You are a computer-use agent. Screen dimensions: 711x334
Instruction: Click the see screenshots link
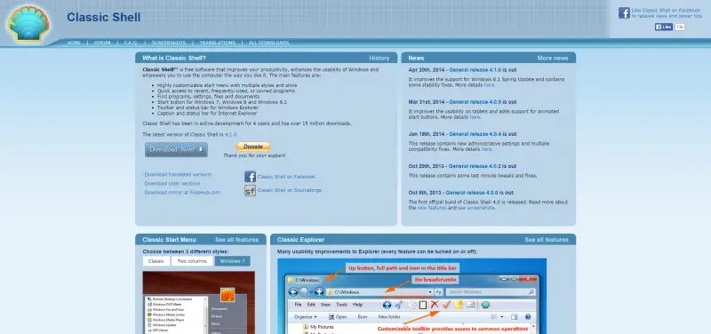[476, 208]
